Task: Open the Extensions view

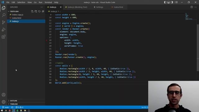Action: point(3,37)
